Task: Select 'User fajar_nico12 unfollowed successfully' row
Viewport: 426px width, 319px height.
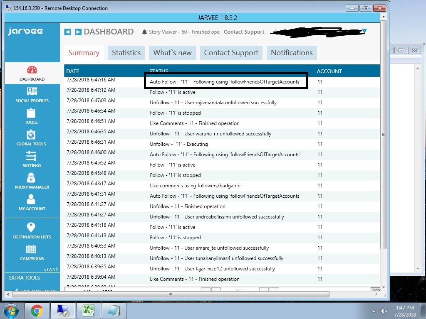Action: 222,269
